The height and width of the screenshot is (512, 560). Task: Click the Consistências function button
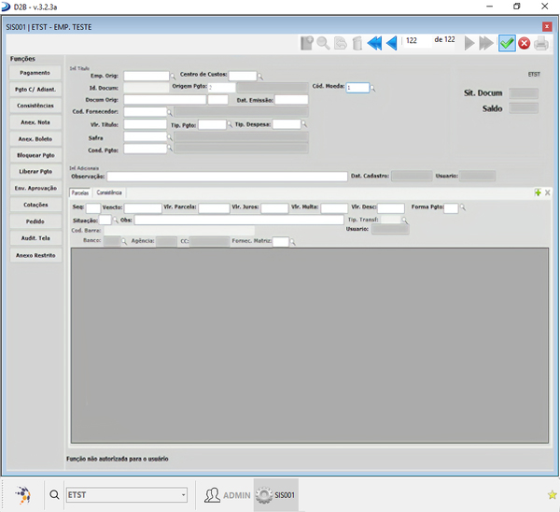pos(35,106)
